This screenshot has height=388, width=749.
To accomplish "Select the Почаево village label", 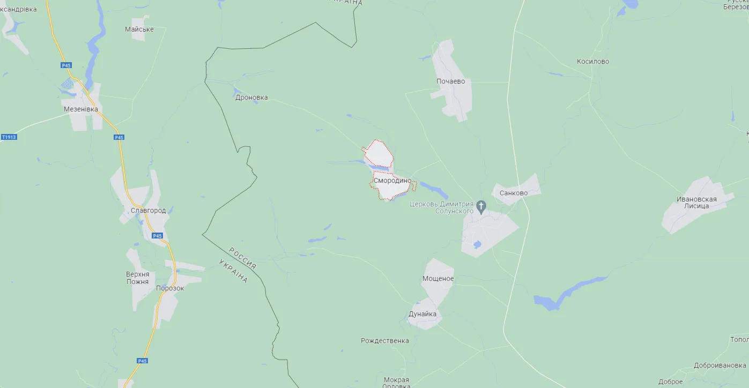I will point(451,81).
